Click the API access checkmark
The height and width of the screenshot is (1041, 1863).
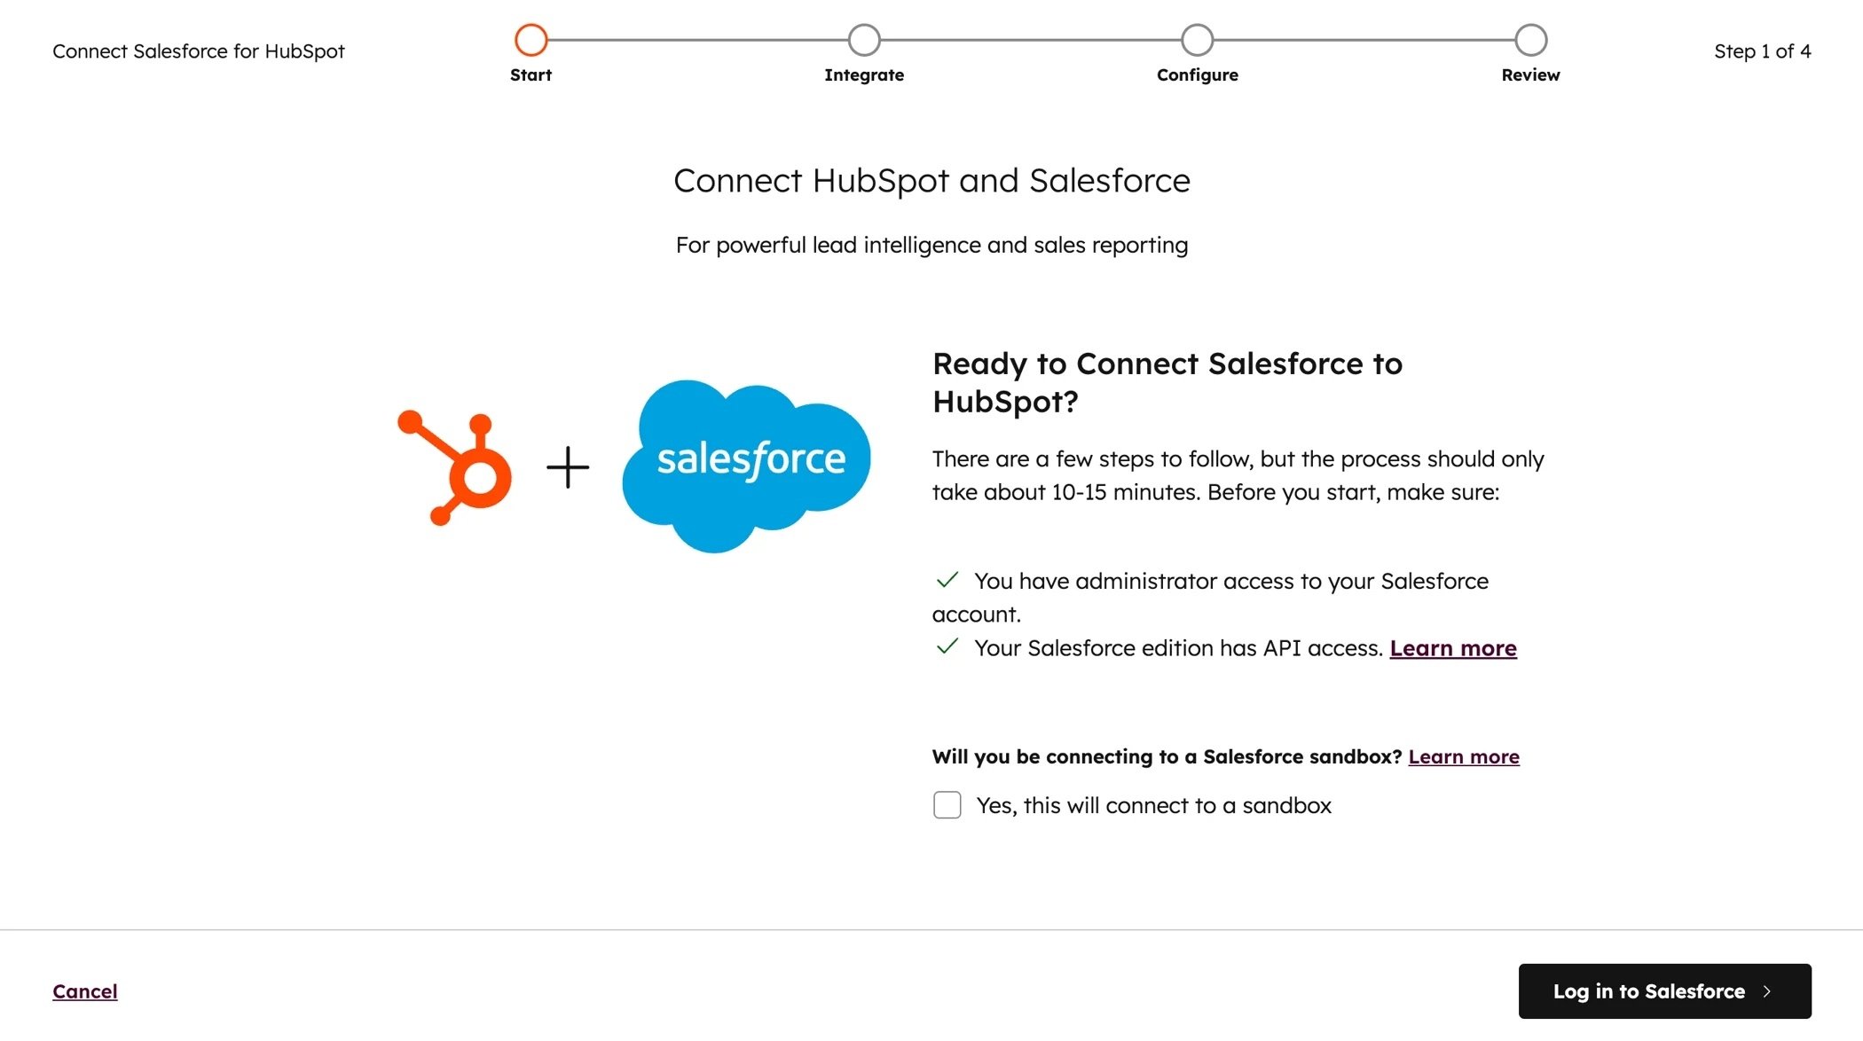tap(947, 646)
